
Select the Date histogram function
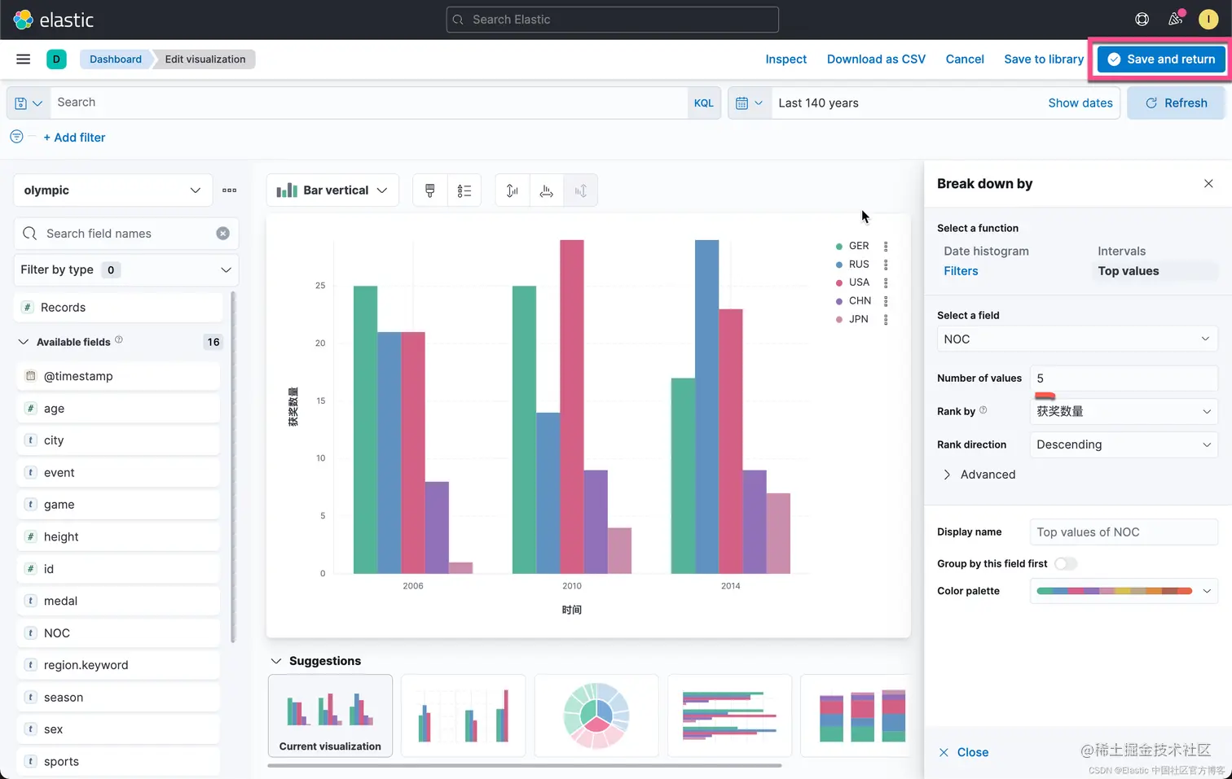pos(986,251)
